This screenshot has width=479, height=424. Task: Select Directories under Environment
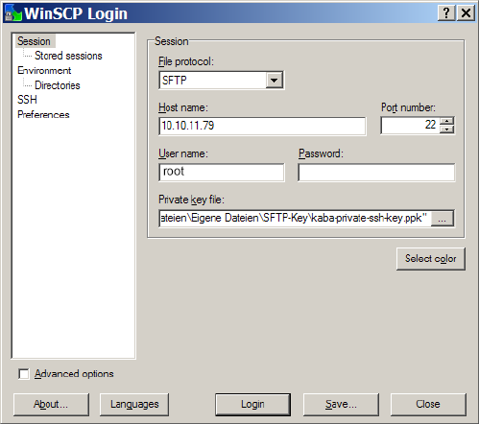point(58,85)
